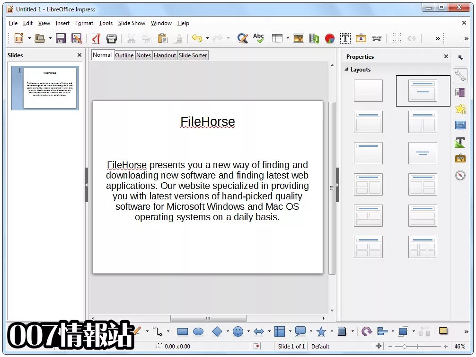Export directly as PDF icon
Viewport: 476px width, 357px height.
96,38
